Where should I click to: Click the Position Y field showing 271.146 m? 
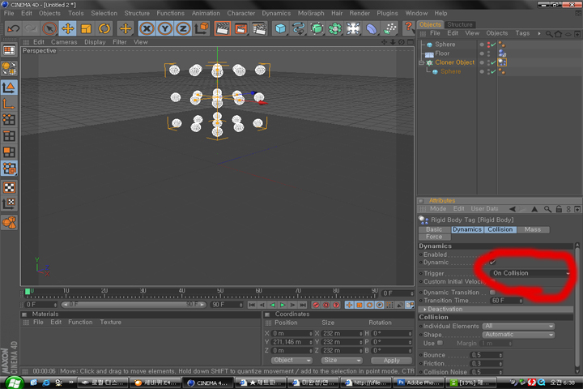click(x=291, y=342)
